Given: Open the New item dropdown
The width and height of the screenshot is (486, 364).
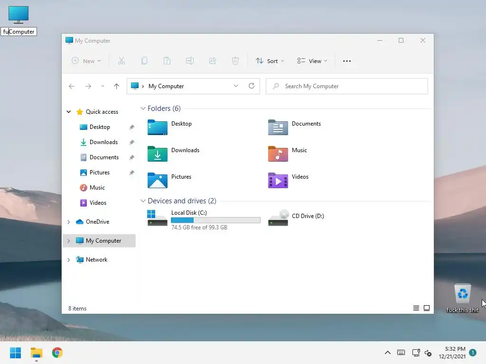Looking at the screenshot, I should 86,61.
